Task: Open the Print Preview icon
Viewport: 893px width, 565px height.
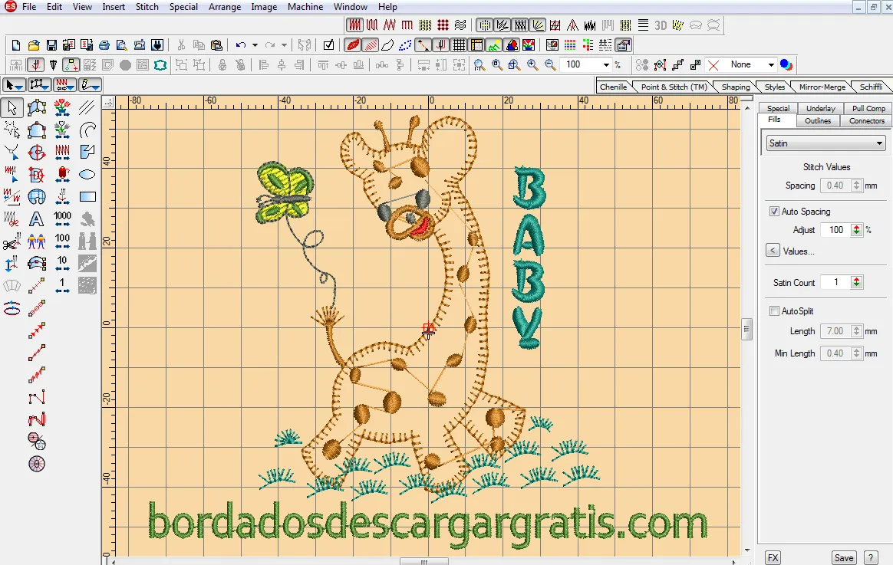Action: (x=121, y=44)
